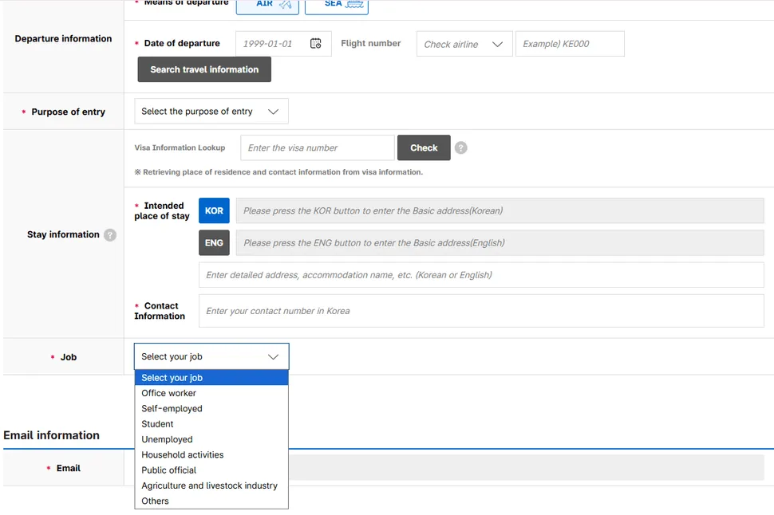Click the KOR address button

point(214,210)
